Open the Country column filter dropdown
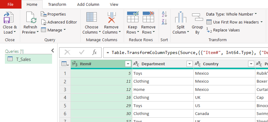268x122 pixels. tap(251, 64)
